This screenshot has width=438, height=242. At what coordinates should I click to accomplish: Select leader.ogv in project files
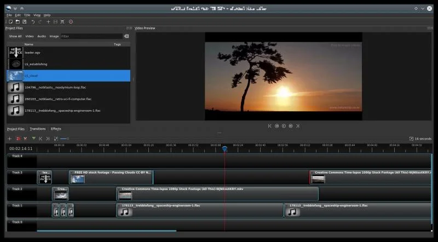tap(68, 53)
